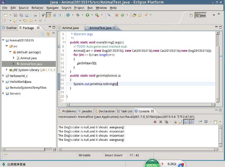Click the Package Explorer horizontal scrollbar
The image size is (225, 167).
[28, 149]
